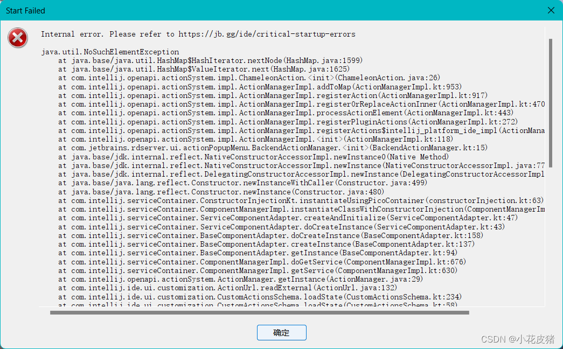Close the Start Failed dialog
The height and width of the screenshot is (349, 563).
(x=551, y=10)
